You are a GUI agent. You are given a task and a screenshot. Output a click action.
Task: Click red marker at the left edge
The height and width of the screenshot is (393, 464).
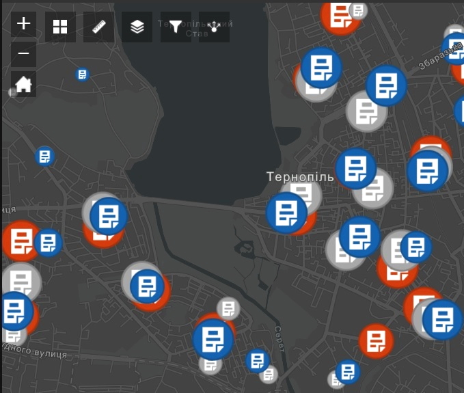pos(17,240)
